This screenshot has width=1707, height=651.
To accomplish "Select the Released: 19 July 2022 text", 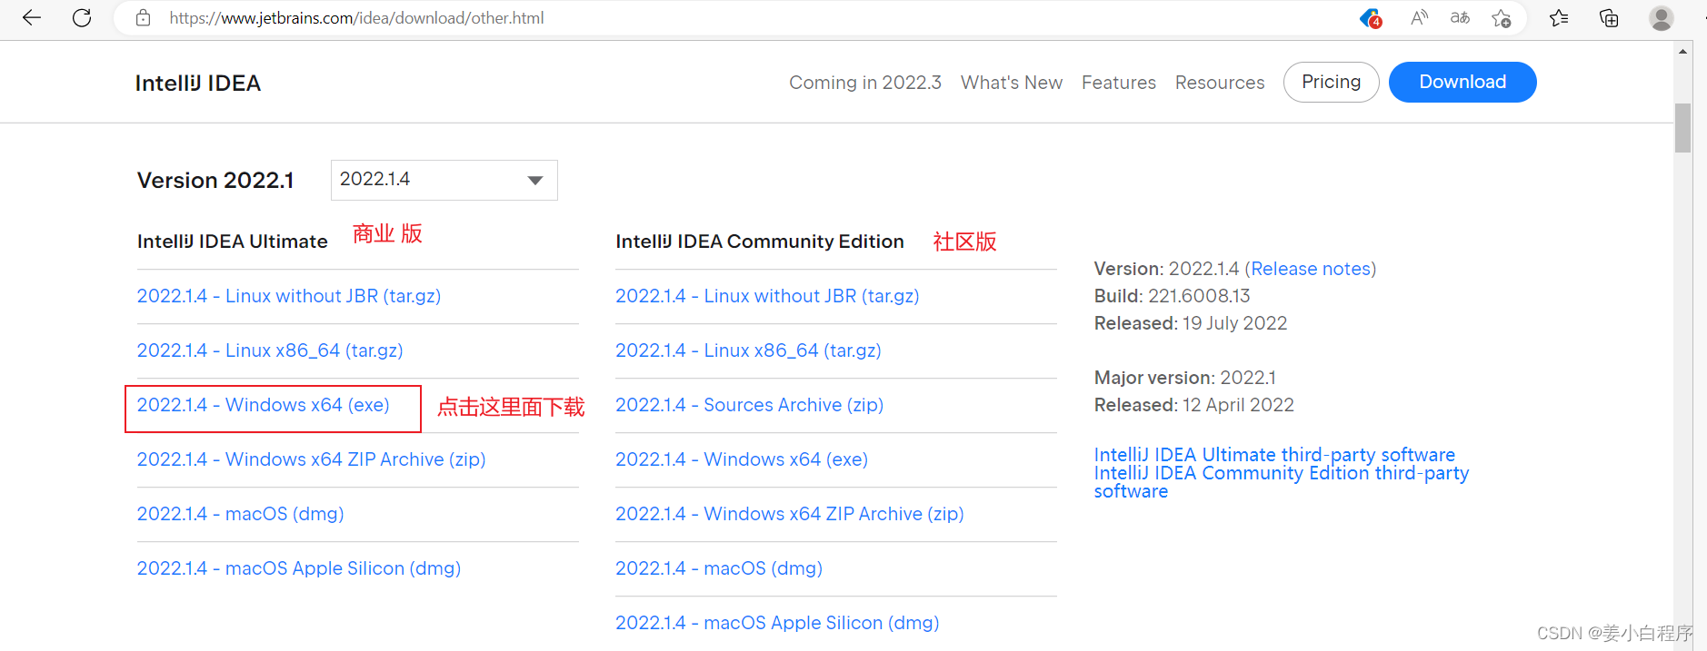I will click(1191, 323).
